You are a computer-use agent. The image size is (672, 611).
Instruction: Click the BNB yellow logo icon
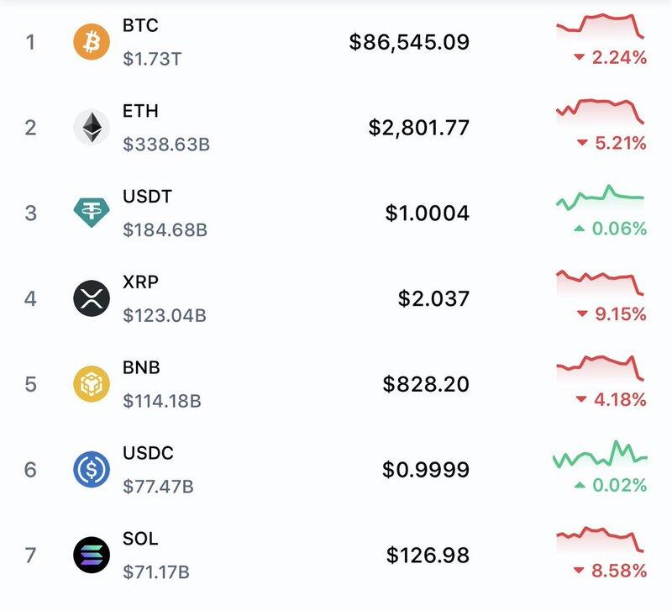pos(91,384)
